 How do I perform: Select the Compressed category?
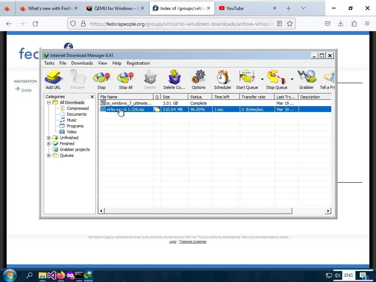coord(78,108)
